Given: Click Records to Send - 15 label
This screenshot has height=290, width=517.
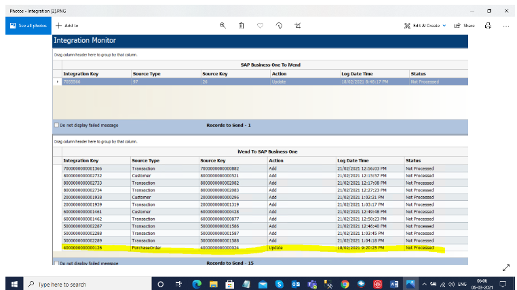Looking at the screenshot, I should pos(230,263).
